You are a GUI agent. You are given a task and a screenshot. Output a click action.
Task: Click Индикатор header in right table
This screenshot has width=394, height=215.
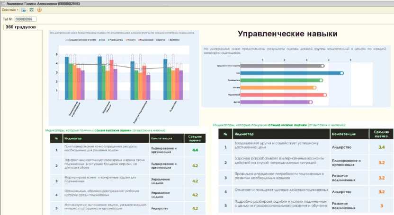244,134
